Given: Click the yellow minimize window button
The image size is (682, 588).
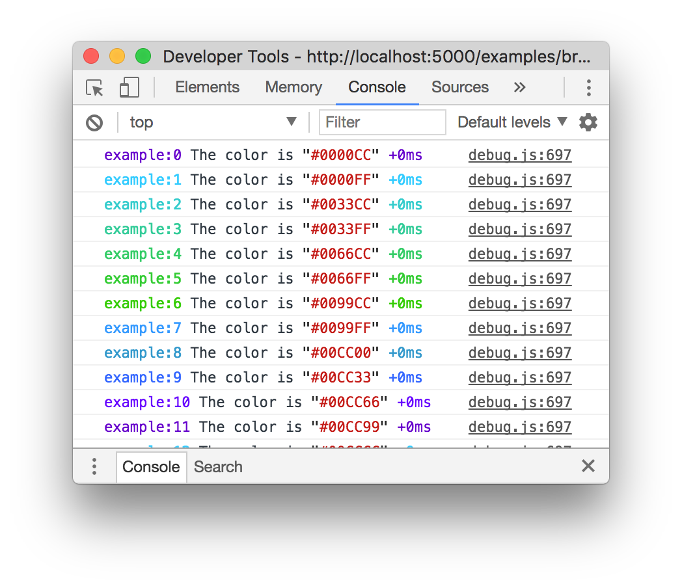Looking at the screenshot, I should (x=117, y=56).
